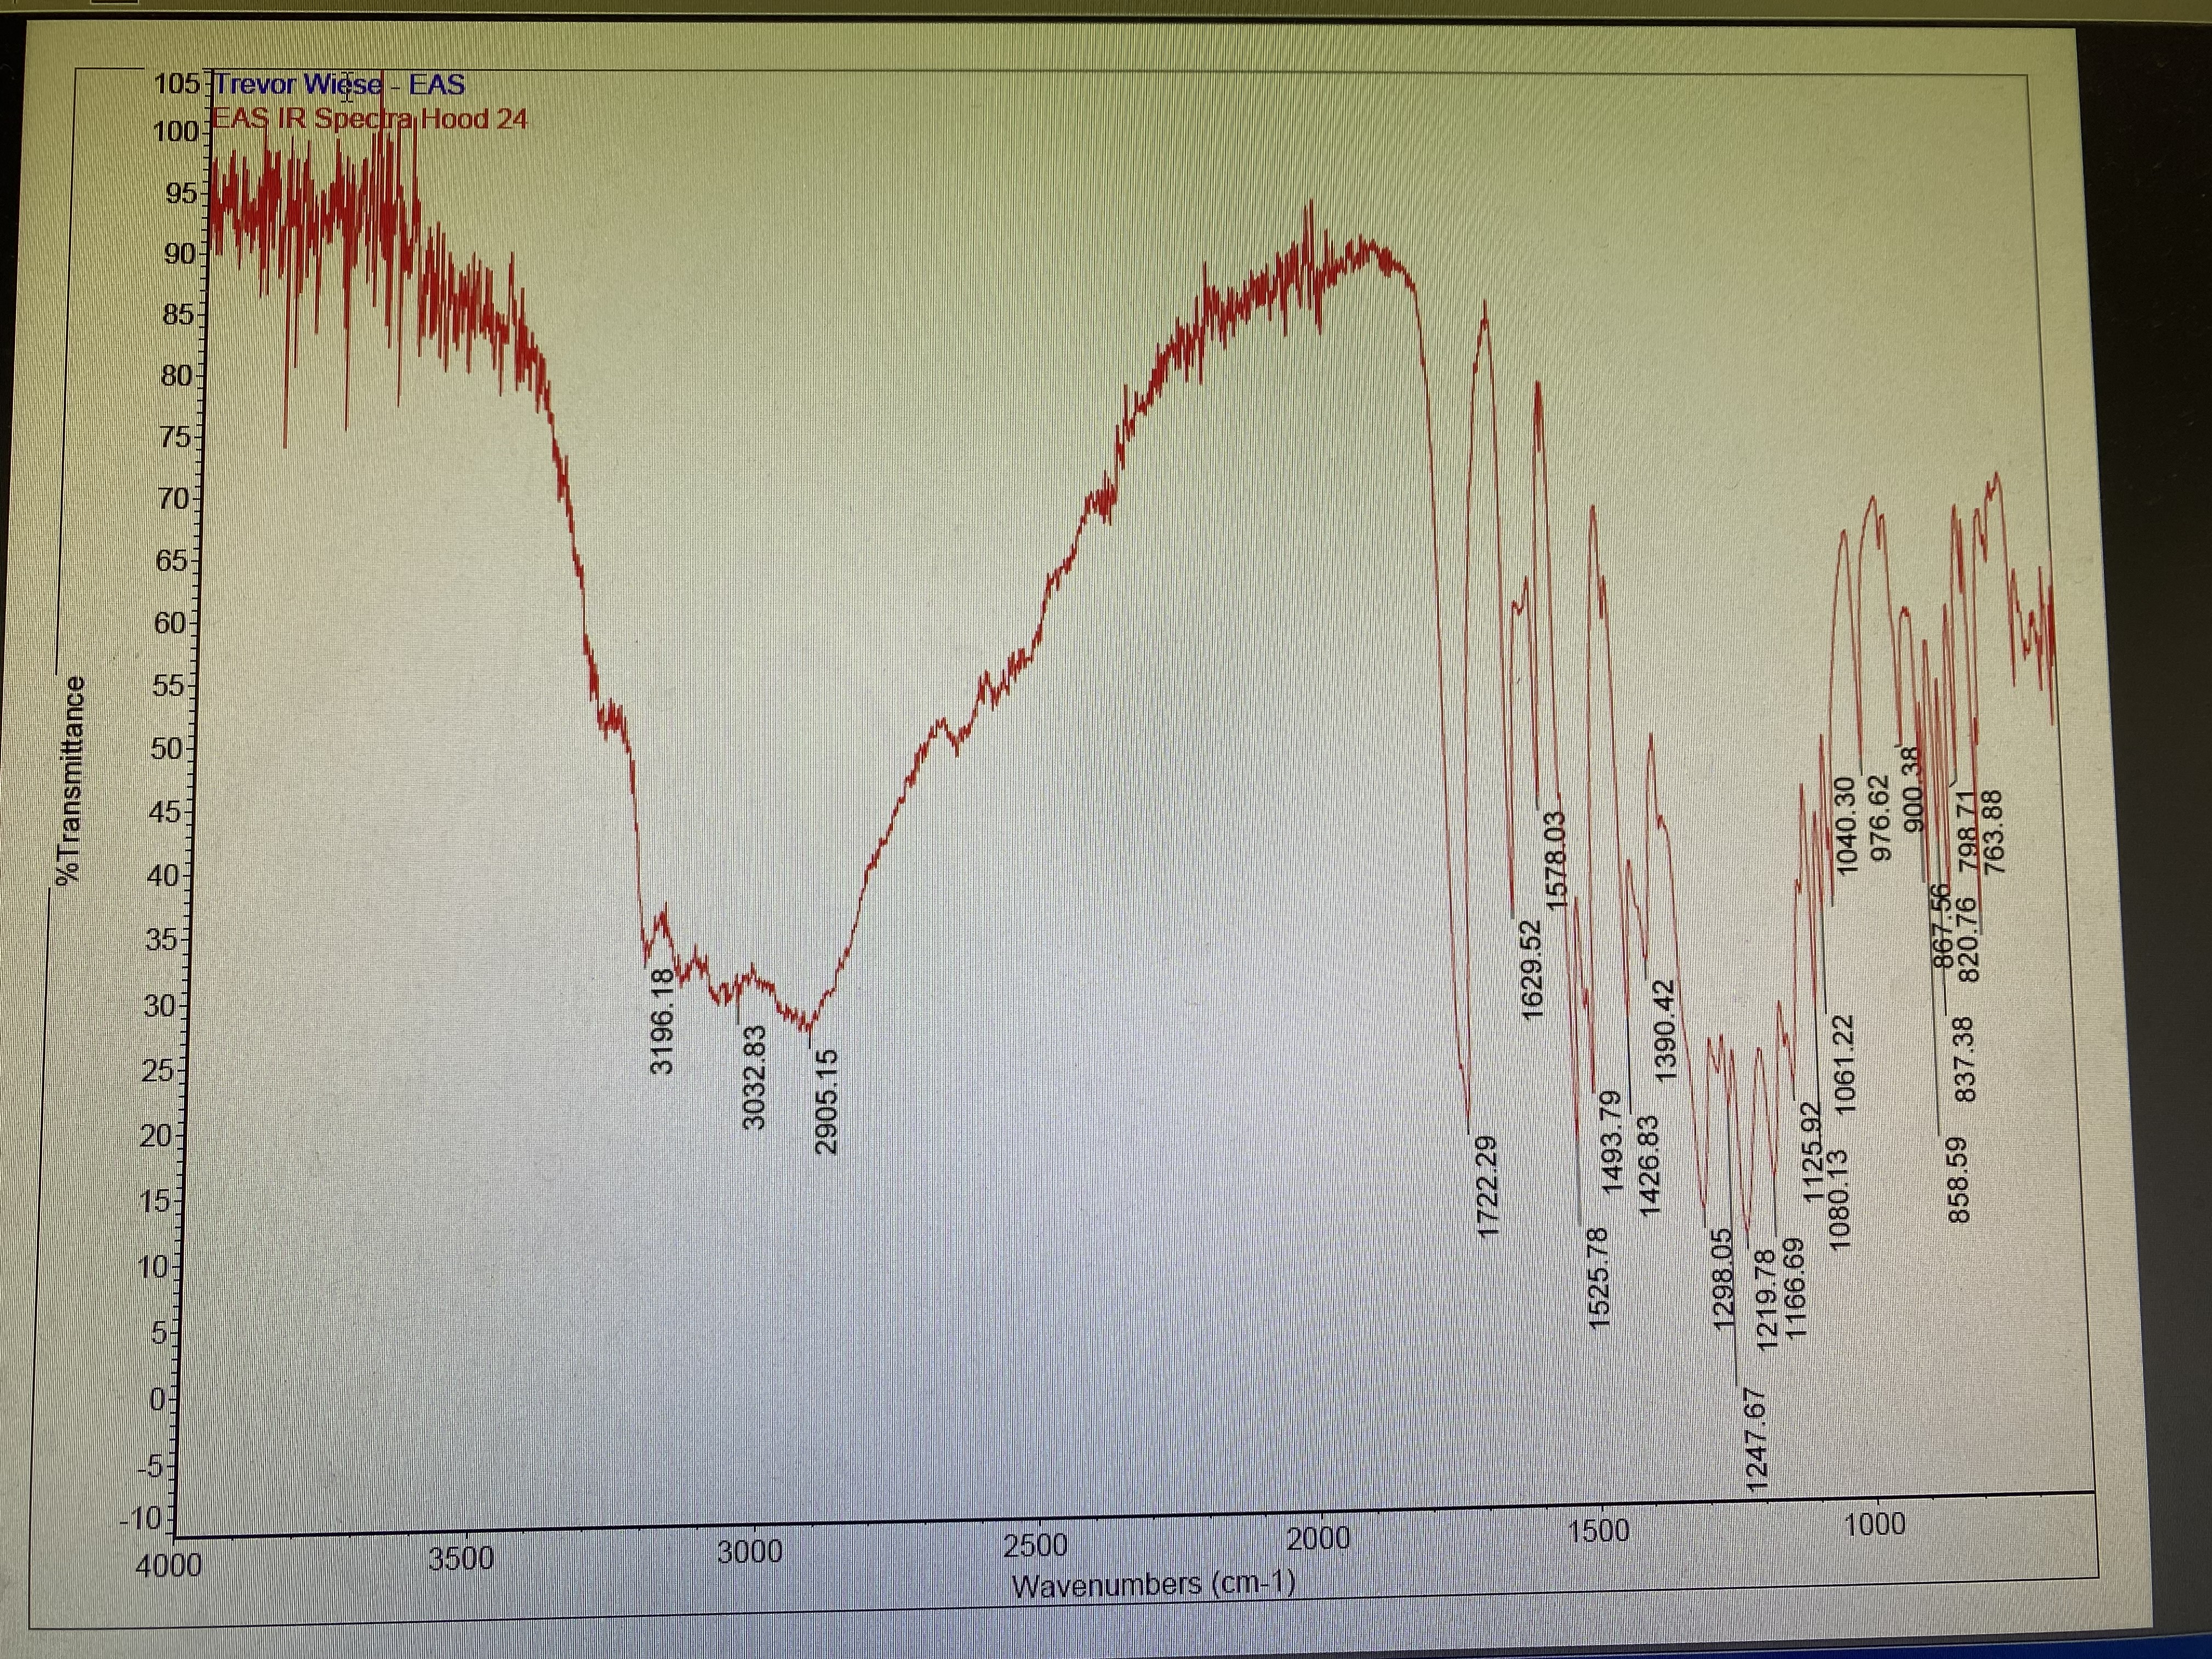Screen dimensions: 2212x1659
Task: Click the 1061.22 peak label
Action: point(1845,1064)
